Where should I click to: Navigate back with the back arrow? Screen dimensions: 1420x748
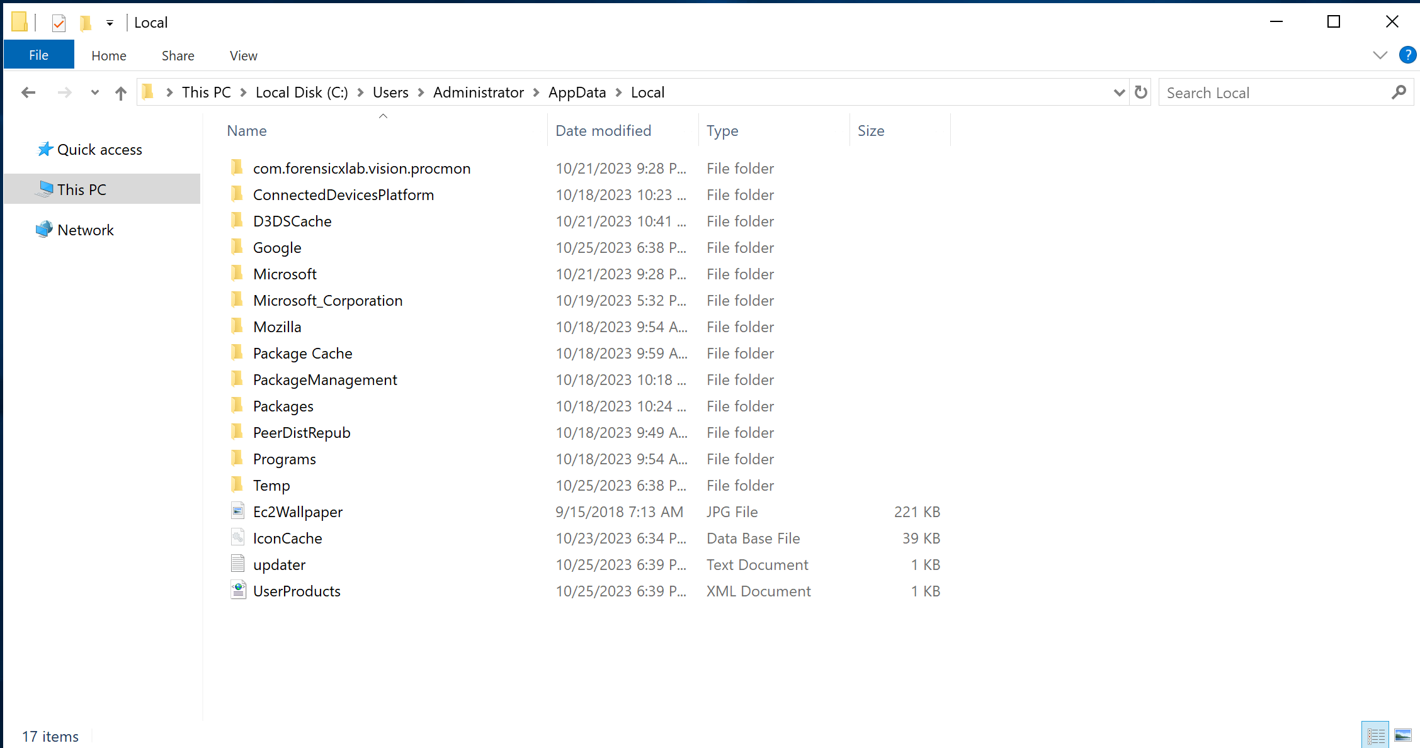(x=28, y=92)
